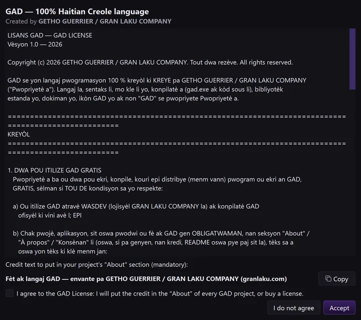The width and height of the screenshot is (361, 320).
Task: Click the "I agree to the GAD License" label
Action: pos(160,293)
